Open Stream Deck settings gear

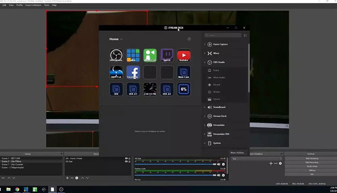pyautogui.click(x=189, y=39)
